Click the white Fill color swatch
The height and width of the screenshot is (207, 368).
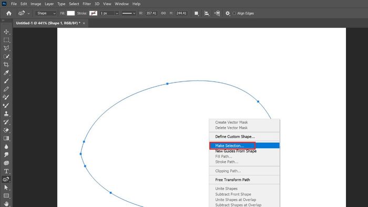tap(70, 13)
